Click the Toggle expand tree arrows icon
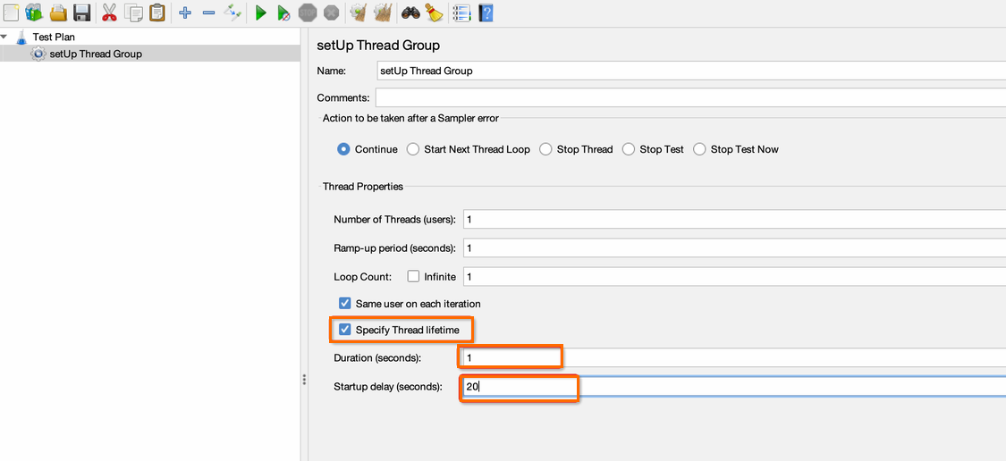The image size is (1006, 461). pyautogui.click(x=232, y=13)
